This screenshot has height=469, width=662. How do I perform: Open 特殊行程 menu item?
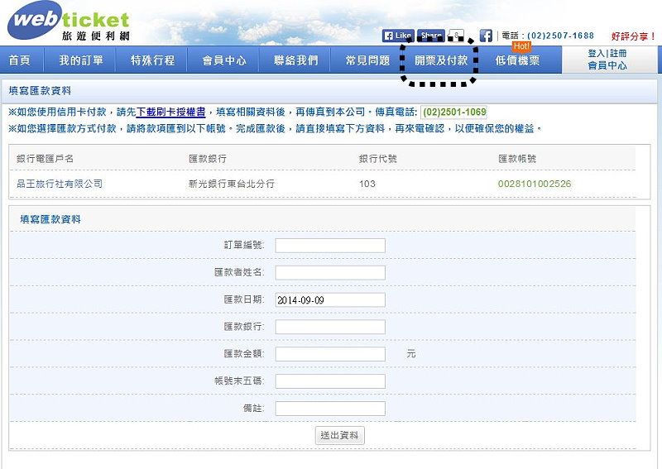(x=152, y=60)
